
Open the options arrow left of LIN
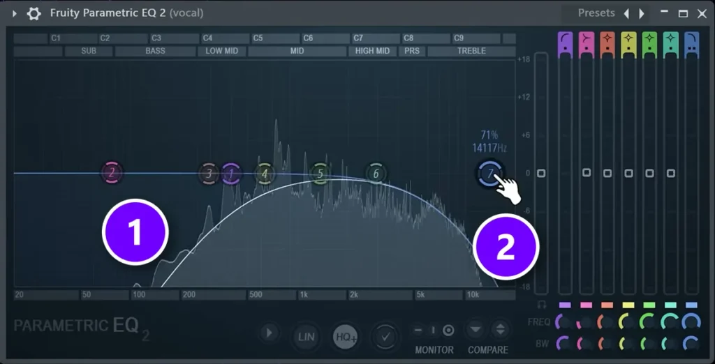coord(269,333)
